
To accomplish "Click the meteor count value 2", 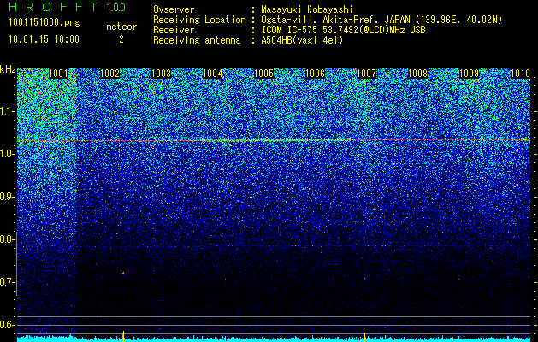I will point(121,39).
